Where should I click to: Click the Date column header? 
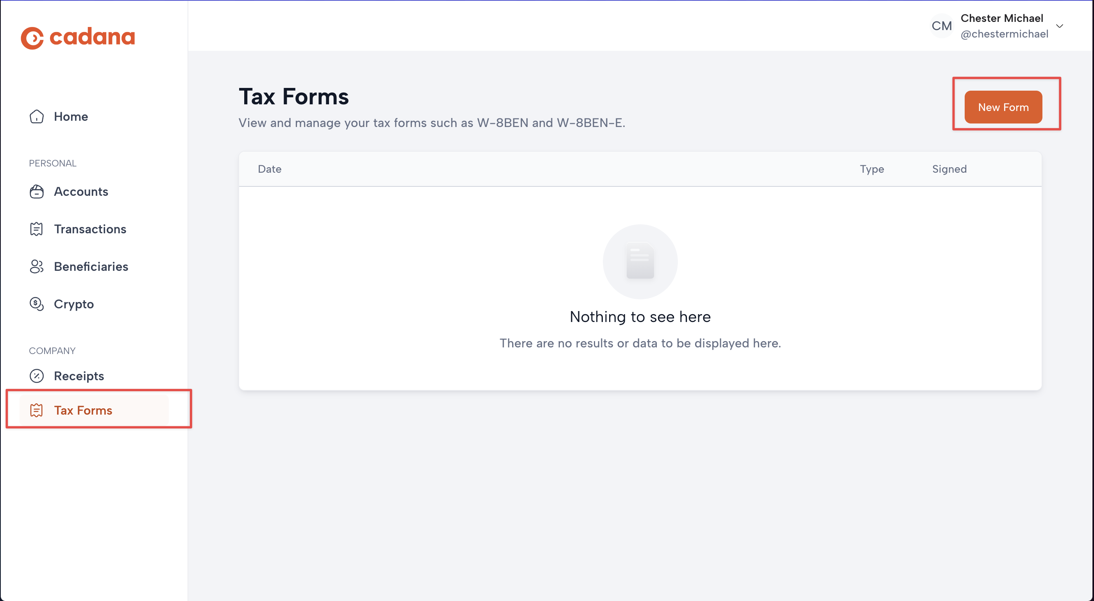coord(270,169)
